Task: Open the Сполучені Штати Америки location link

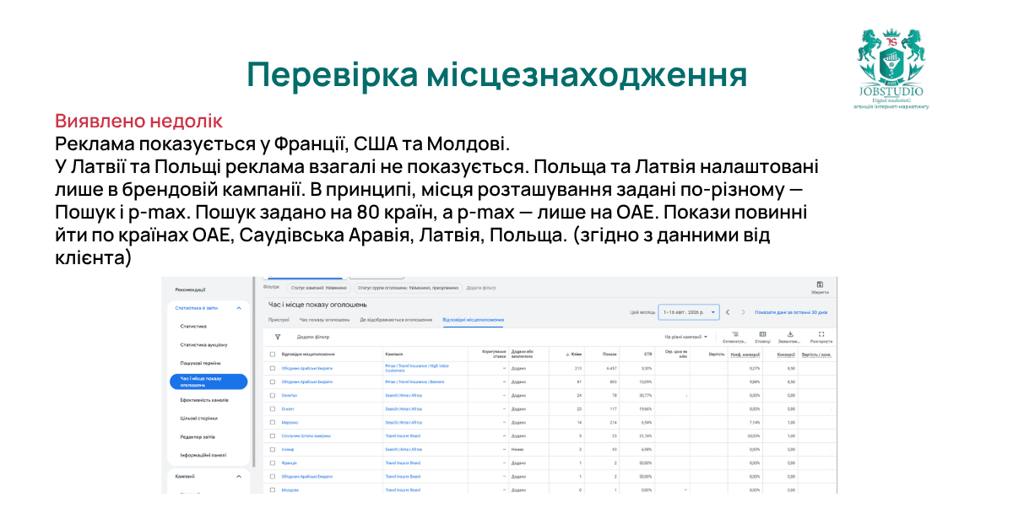Action: tap(306, 435)
